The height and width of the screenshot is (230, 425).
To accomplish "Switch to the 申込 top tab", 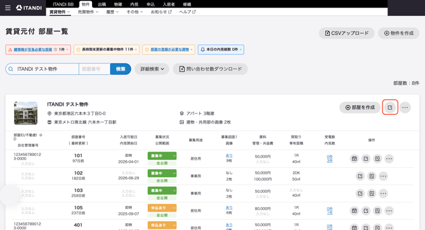I will coord(150,4).
